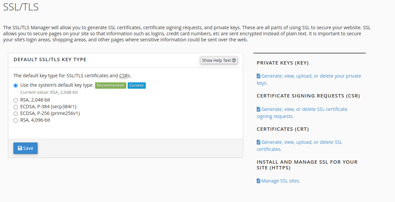Image resolution: width=395 pixels, height=202 pixels.
Task: Click the Save button
Action: tap(25, 148)
